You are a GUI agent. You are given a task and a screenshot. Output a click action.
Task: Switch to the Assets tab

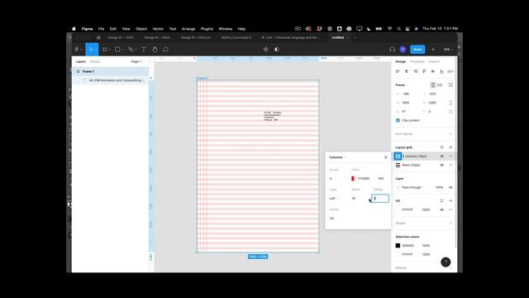click(x=95, y=61)
